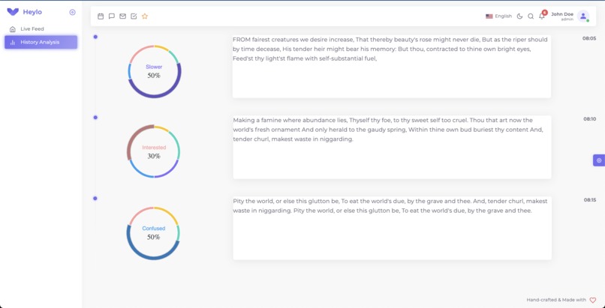Open the chat bubble icon
605x308 pixels.
(112, 16)
